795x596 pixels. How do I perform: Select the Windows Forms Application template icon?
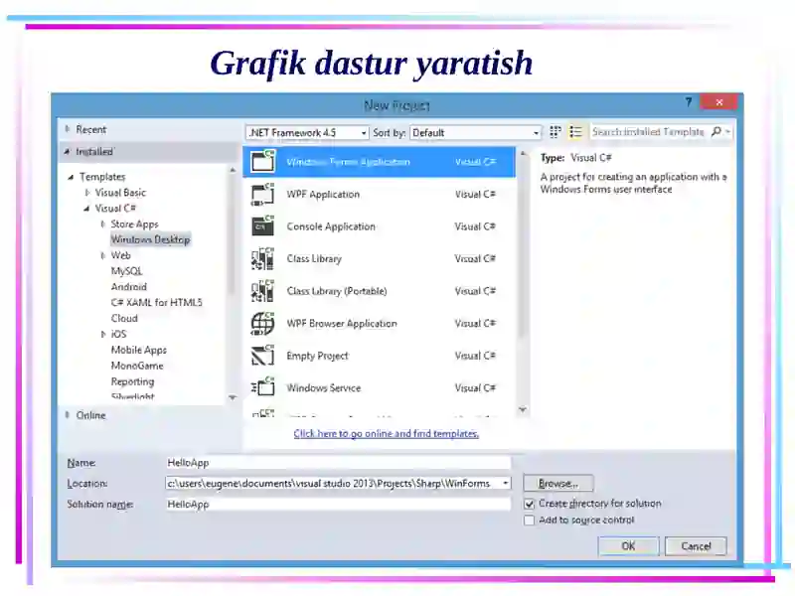(x=262, y=162)
